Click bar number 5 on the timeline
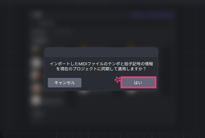Screen dimensions: 205x138 (x=6, y=136)
